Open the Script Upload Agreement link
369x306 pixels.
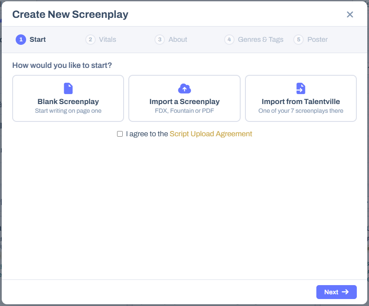(x=211, y=134)
